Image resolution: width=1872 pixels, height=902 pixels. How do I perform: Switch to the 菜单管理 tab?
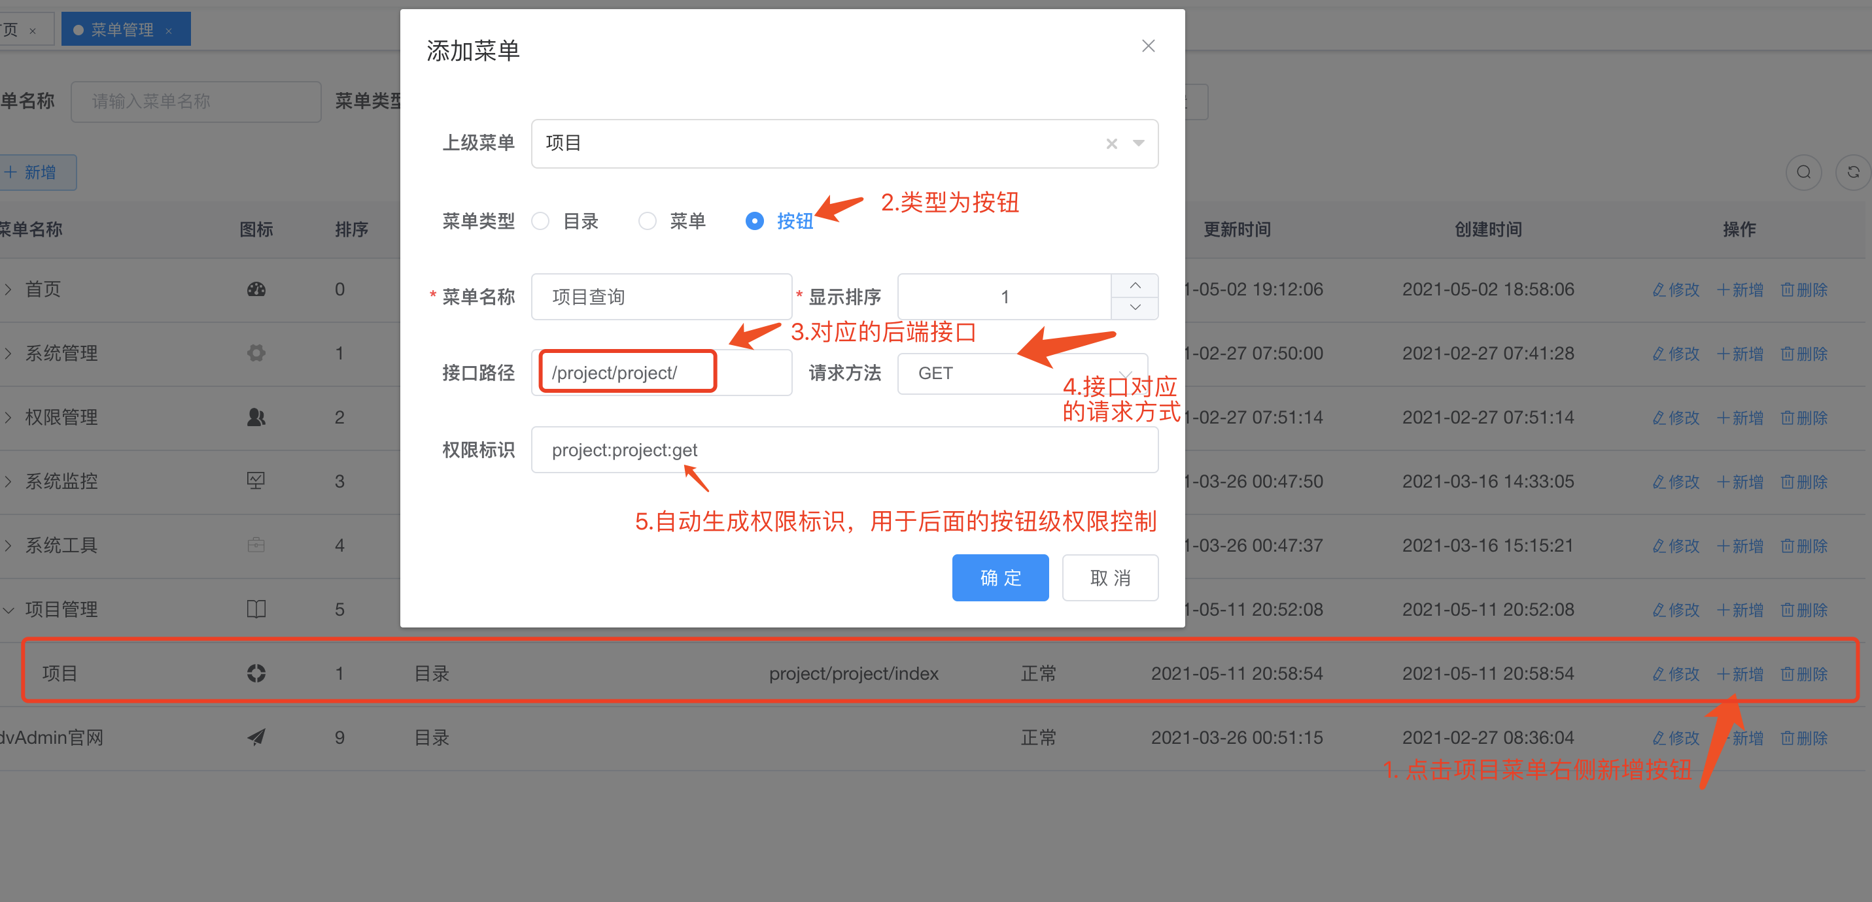pyautogui.click(x=122, y=30)
